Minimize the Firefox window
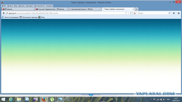 tap(170, 2)
